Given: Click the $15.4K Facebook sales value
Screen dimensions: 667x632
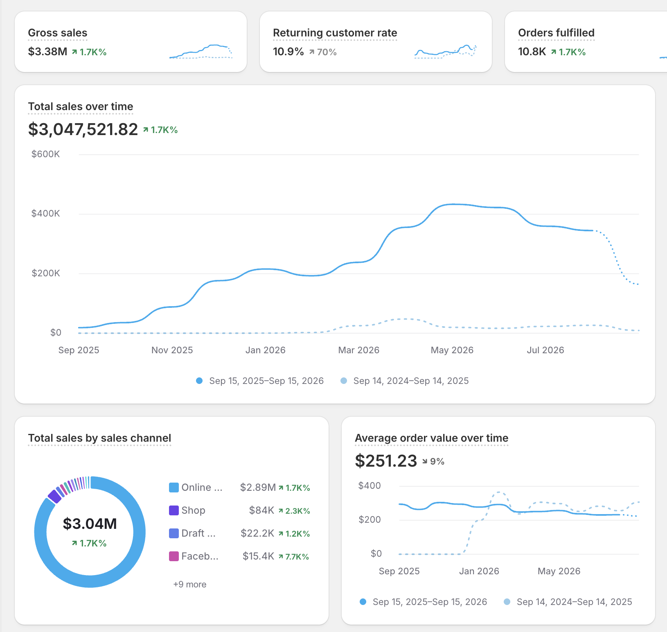Looking at the screenshot, I should click(x=258, y=556).
